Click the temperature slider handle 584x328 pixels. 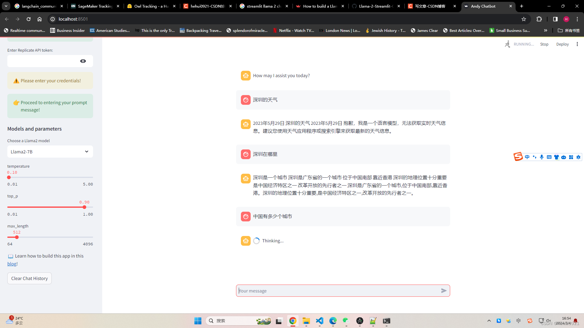click(8, 177)
